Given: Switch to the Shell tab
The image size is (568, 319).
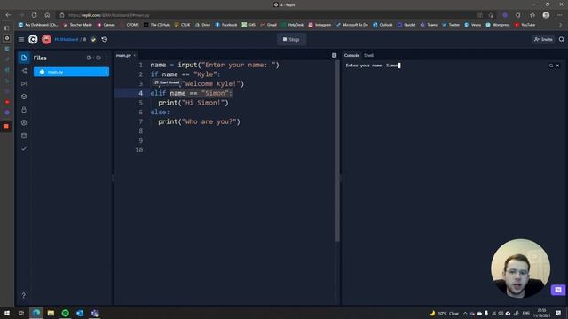Looking at the screenshot, I should (x=368, y=55).
